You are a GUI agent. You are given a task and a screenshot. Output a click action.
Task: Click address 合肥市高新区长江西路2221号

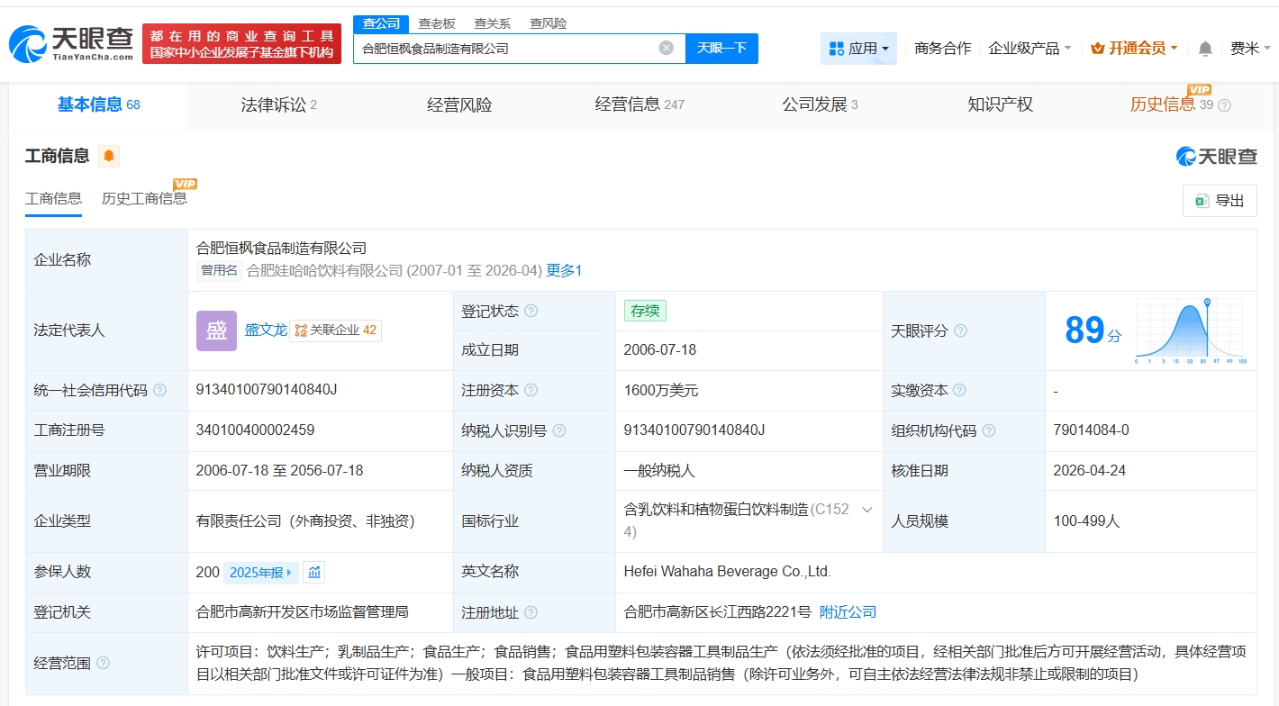coord(717,612)
